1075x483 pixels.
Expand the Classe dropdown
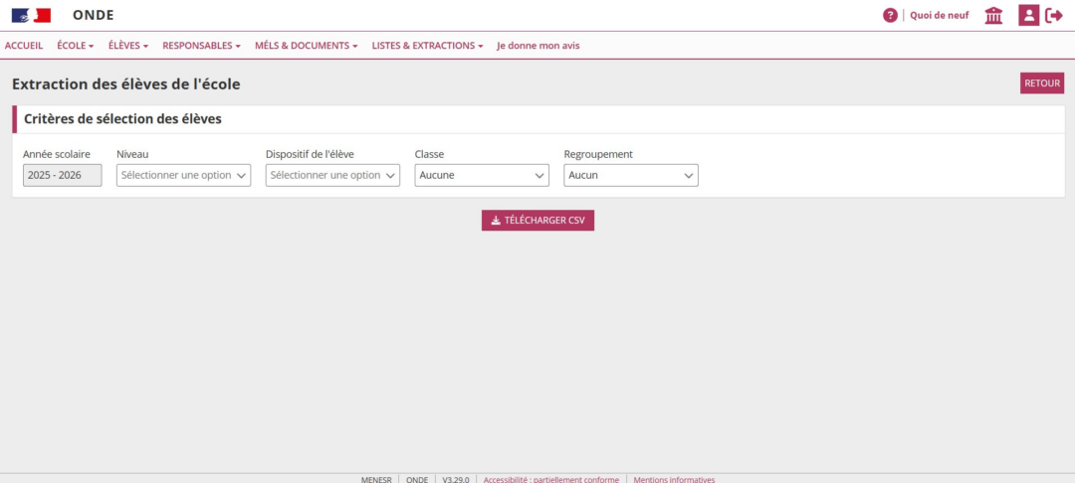482,175
